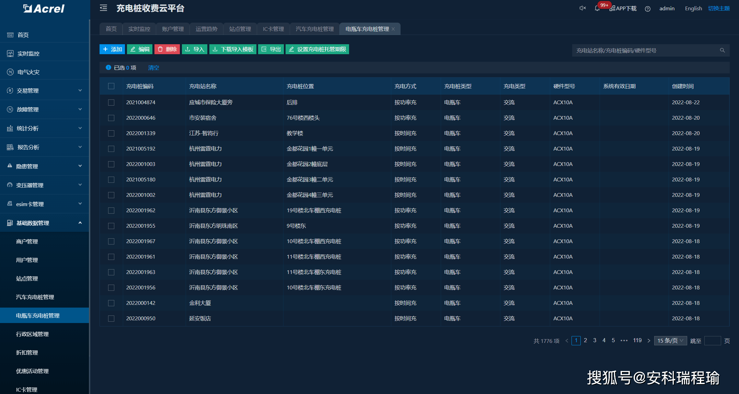Click the 设置充电桩托管期限 button
The image size is (739, 394).
pyautogui.click(x=317, y=49)
